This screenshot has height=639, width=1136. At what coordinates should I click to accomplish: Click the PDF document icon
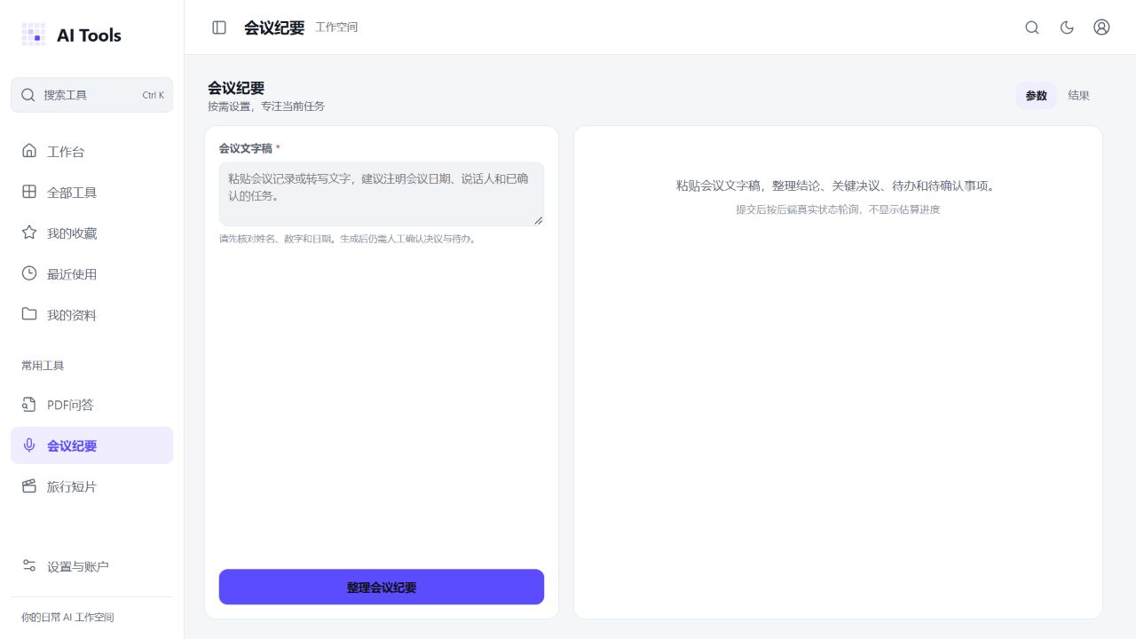point(29,405)
